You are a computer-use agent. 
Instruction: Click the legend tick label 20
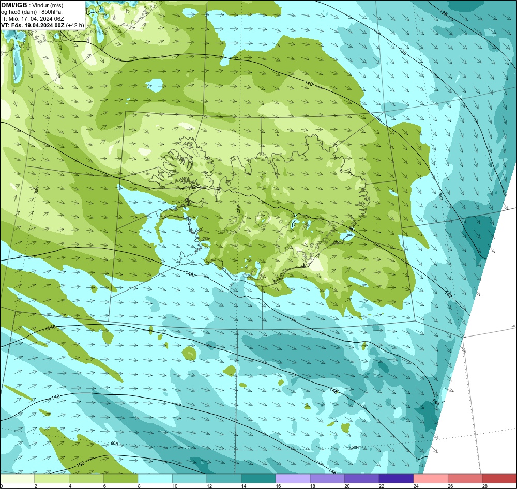347,486
